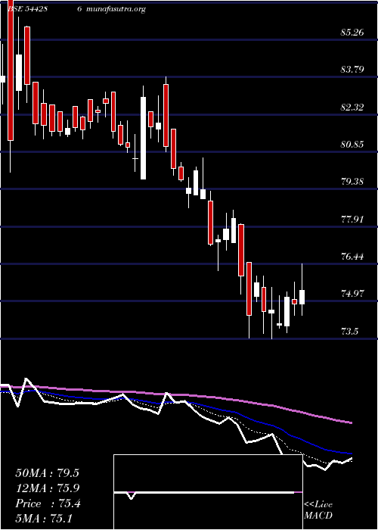Click the 82.32 price axis label
The height and width of the screenshot is (530, 378).
(x=352, y=108)
